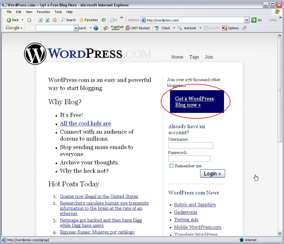
Task: Stop page loading with the red X icon
Action: (40, 20)
